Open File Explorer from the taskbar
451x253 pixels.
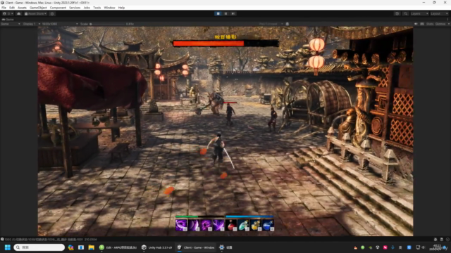[x=91, y=247]
